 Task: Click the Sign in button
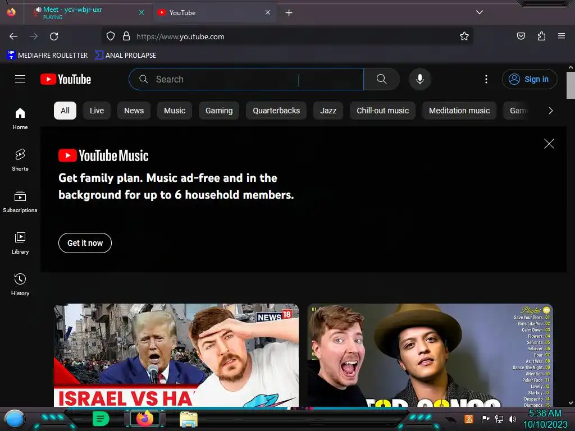point(530,79)
